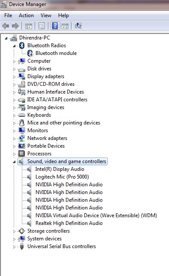Screen dimensions: 169x276
Task: Click the Monitors icon
Action: [22, 130]
